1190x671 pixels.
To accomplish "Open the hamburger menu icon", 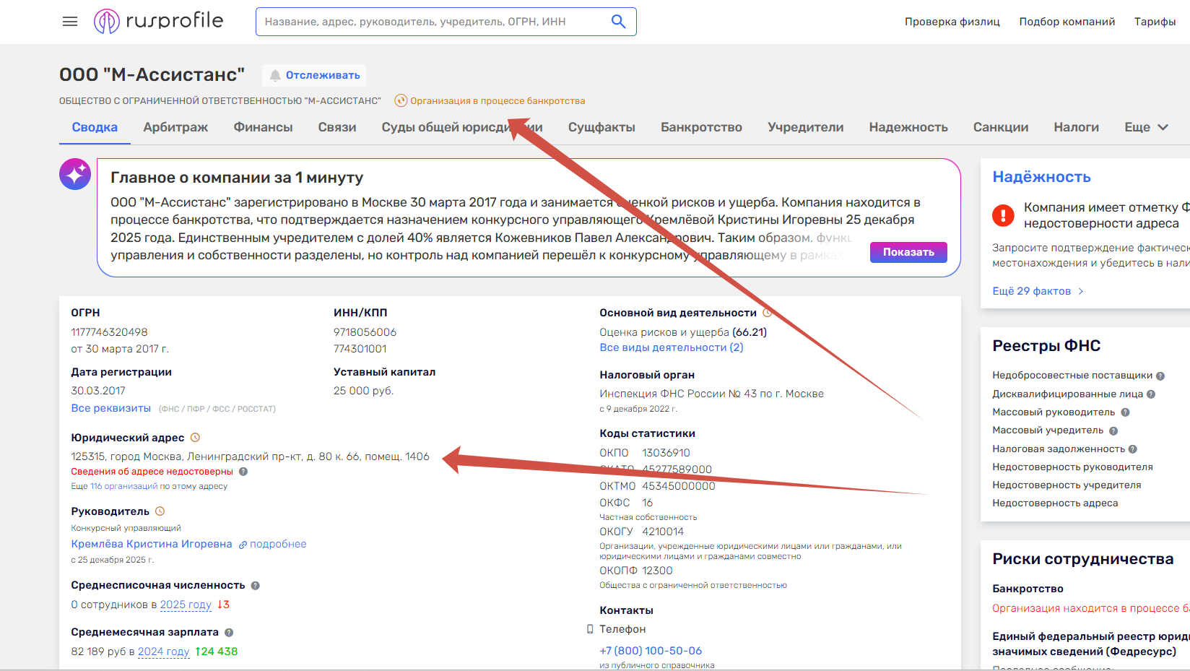I will point(70,22).
